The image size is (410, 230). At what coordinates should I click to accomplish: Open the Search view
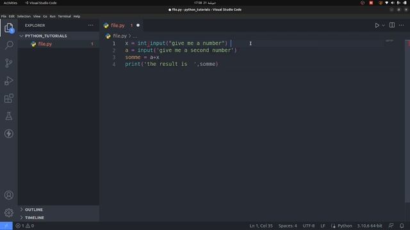point(9,45)
